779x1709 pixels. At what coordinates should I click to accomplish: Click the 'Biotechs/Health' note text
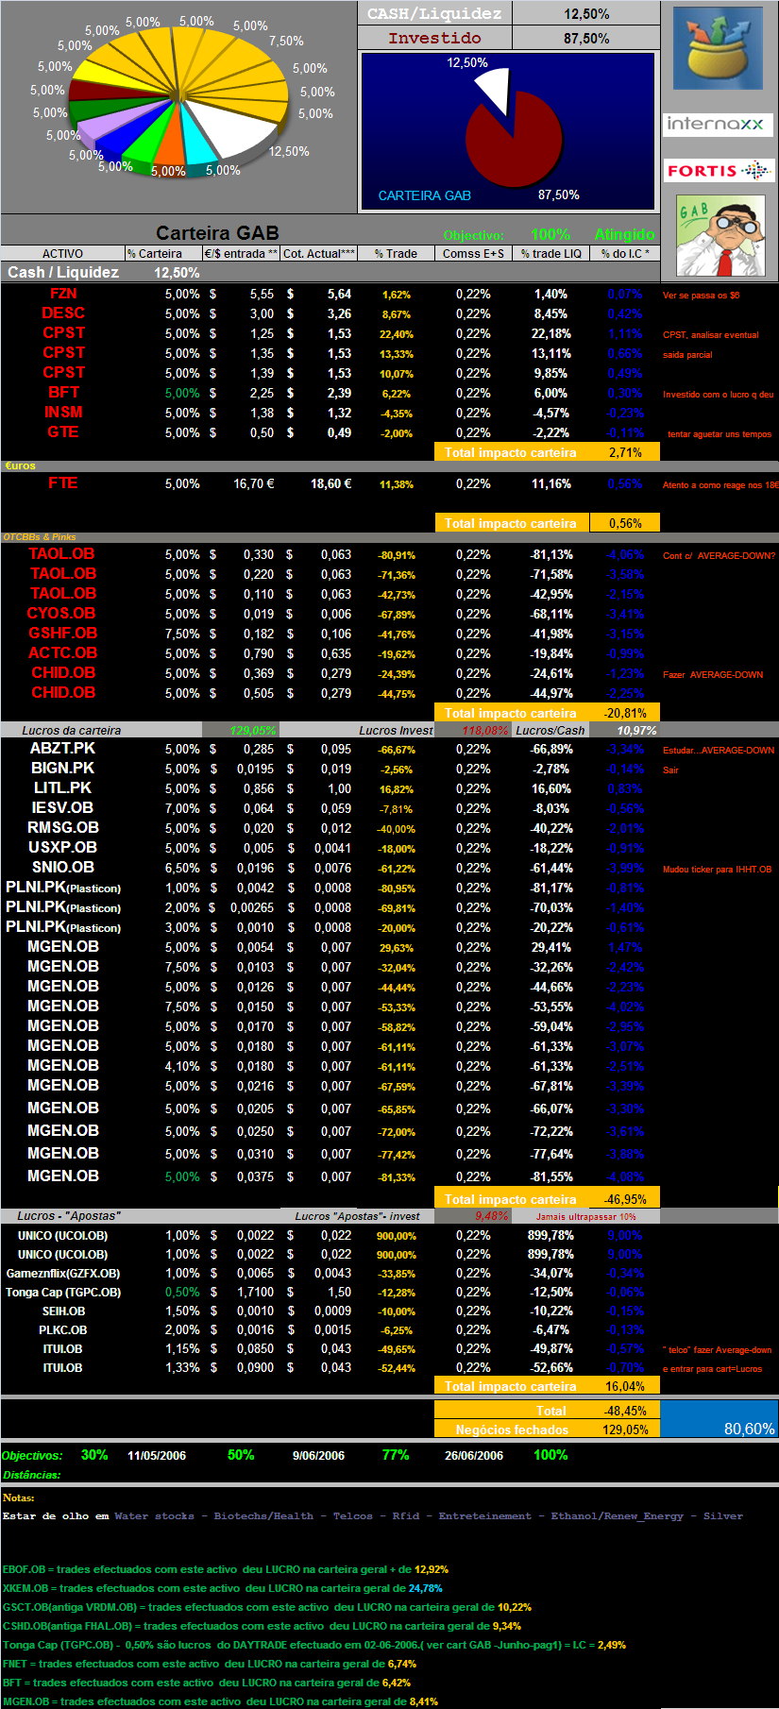(263, 1516)
